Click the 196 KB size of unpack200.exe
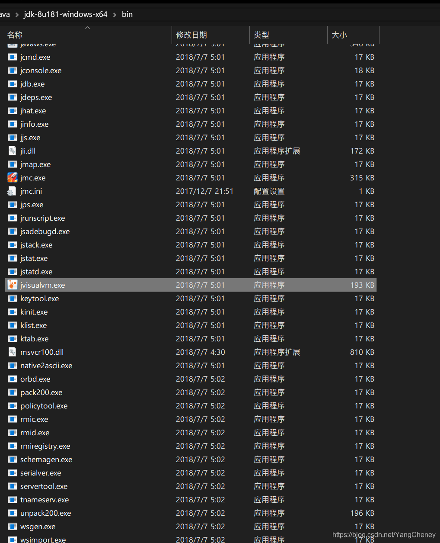Image resolution: width=440 pixels, height=543 pixels. tap(362, 513)
